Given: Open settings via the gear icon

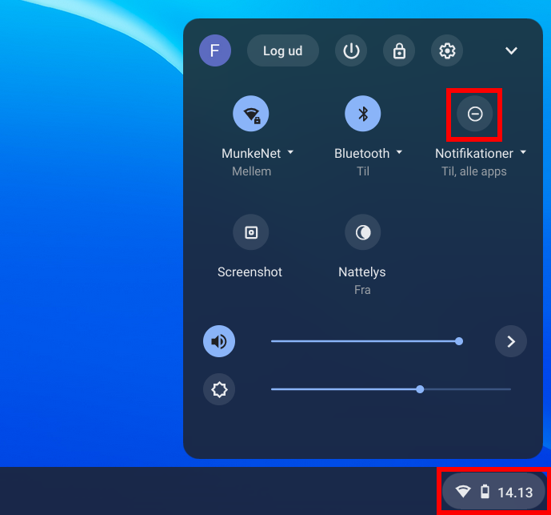Looking at the screenshot, I should [x=447, y=50].
